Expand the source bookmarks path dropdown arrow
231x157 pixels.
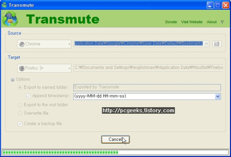click(206, 44)
